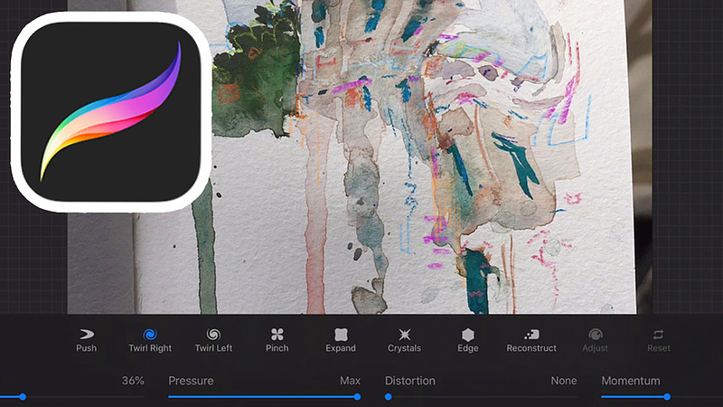The image size is (723, 407).
Task: Click the Distortion value showing None
Action: pos(563,381)
